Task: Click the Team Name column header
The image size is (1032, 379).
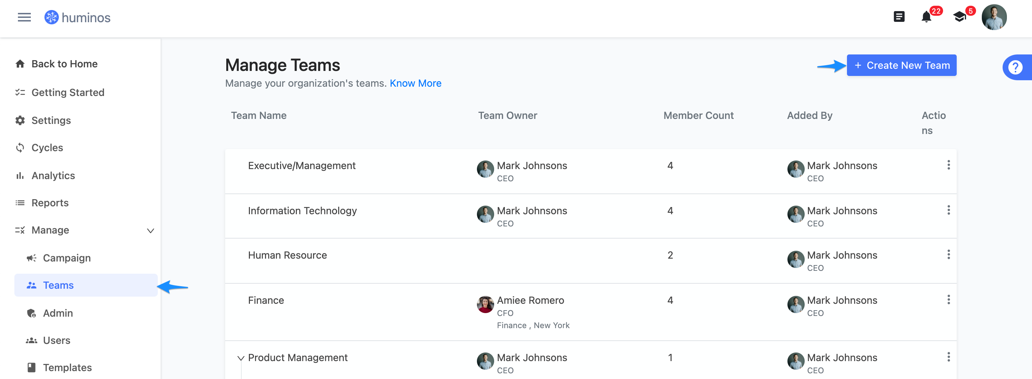Action: pyautogui.click(x=259, y=116)
